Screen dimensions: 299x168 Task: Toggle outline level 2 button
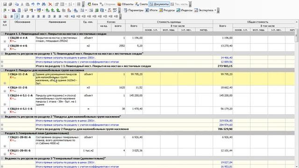pyautogui.click(x=22, y=16)
